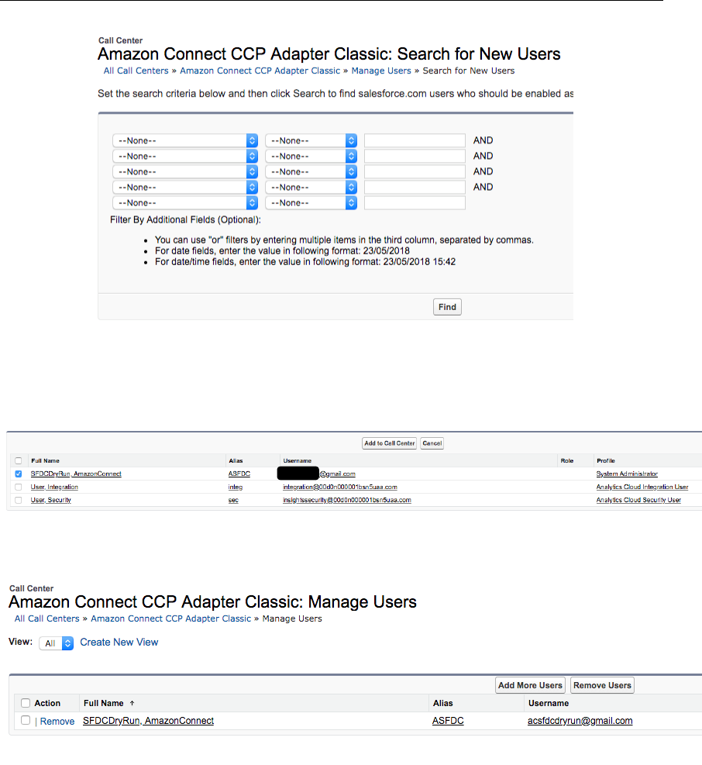Click Alias column header in Manage Users
This screenshot has width=702, height=765.
pyautogui.click(x=443, y=703)
